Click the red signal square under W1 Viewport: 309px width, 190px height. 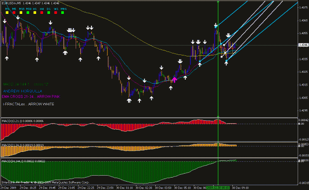(55, 13)
